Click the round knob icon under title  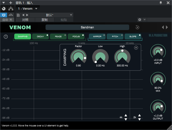click(4, 9)
